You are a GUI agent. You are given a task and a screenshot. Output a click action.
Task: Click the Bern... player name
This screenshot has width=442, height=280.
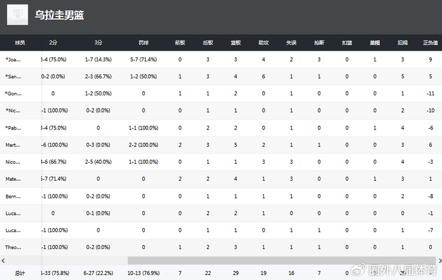tap(13, 197)
